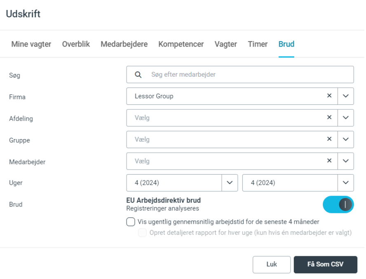The width and height of the screenshot is (366, 279).
Task: Open the start week dropdown under Uger
Action: (230, 182)
